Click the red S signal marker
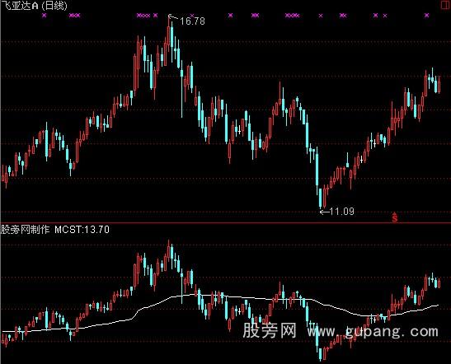451x364 pixels. (x=395, y=217)
